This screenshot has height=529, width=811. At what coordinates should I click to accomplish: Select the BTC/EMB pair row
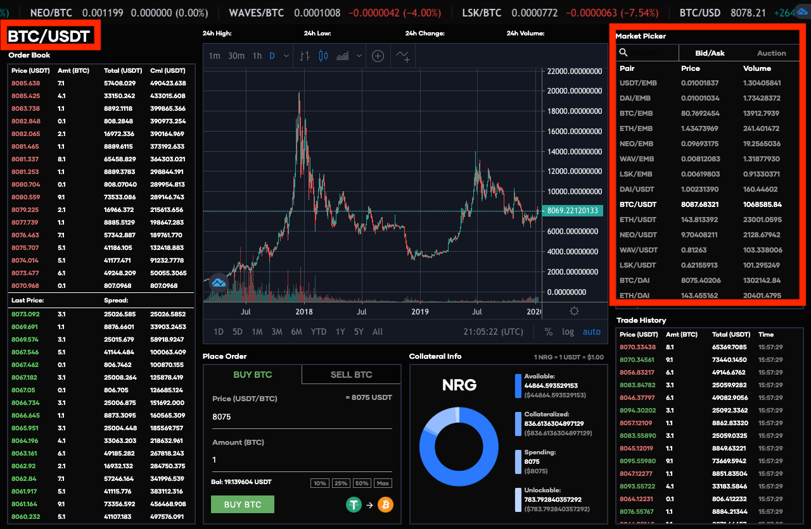(x=707, y=113)
